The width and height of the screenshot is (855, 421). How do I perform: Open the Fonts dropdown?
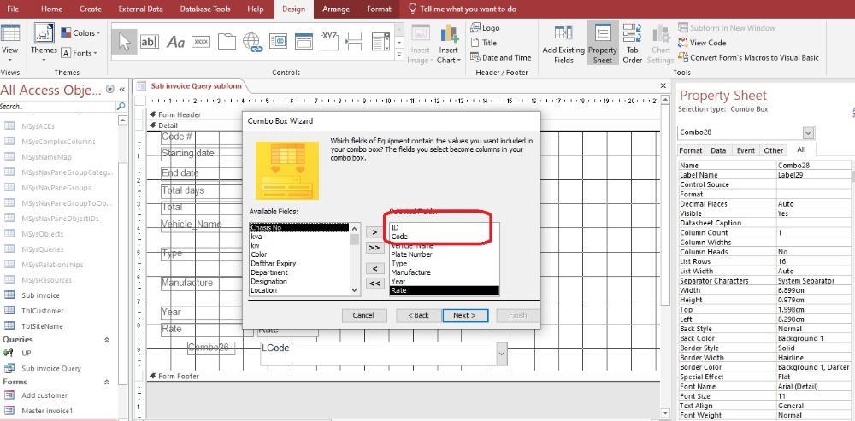pos(79,53)
